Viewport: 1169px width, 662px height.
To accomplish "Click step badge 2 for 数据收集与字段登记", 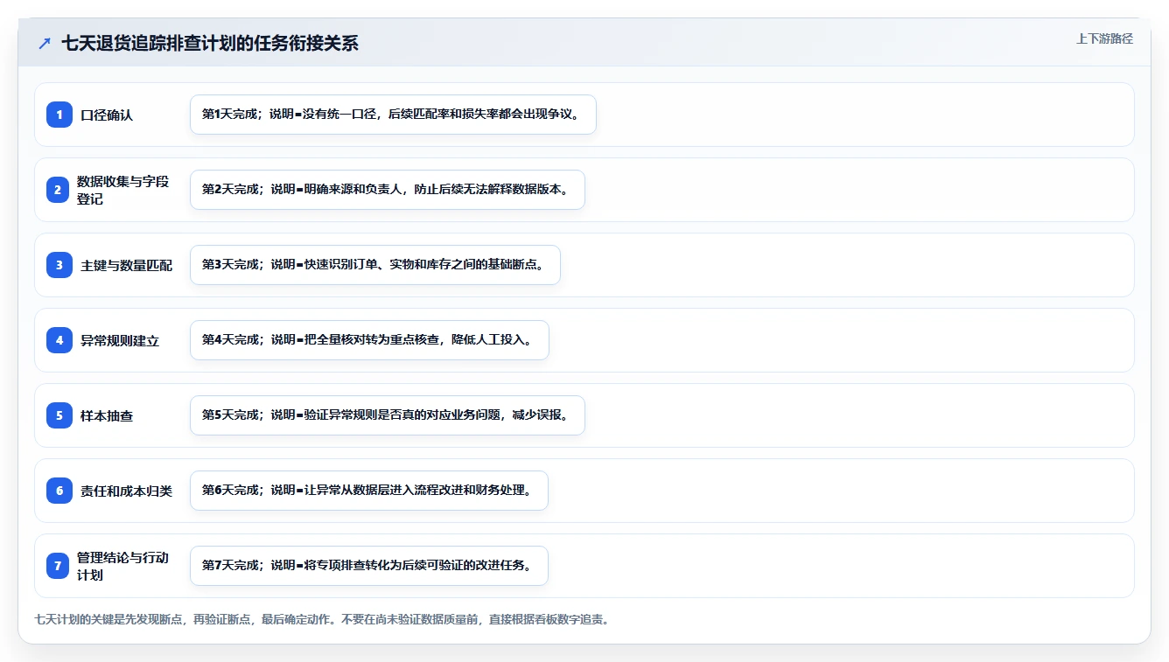I will click(58, 190).
